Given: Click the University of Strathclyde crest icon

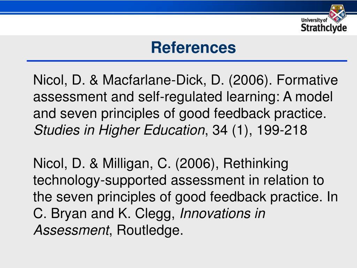Looking at the screenshot, I should click(337, 14).
